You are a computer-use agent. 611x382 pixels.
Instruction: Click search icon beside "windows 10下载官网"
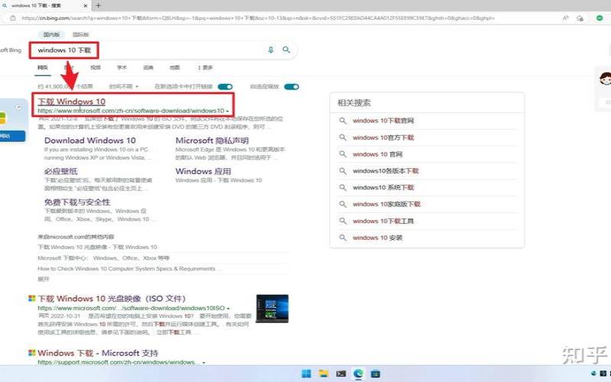coord(342,121)
